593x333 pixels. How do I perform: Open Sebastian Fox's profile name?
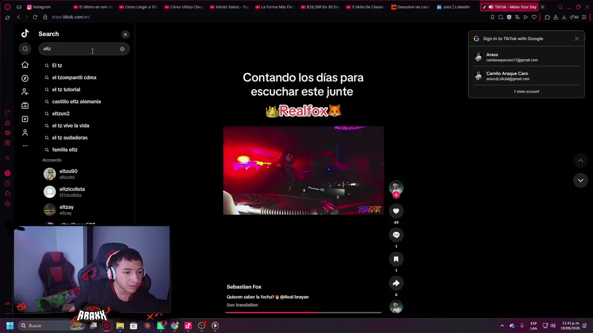[x=244, y=287]
